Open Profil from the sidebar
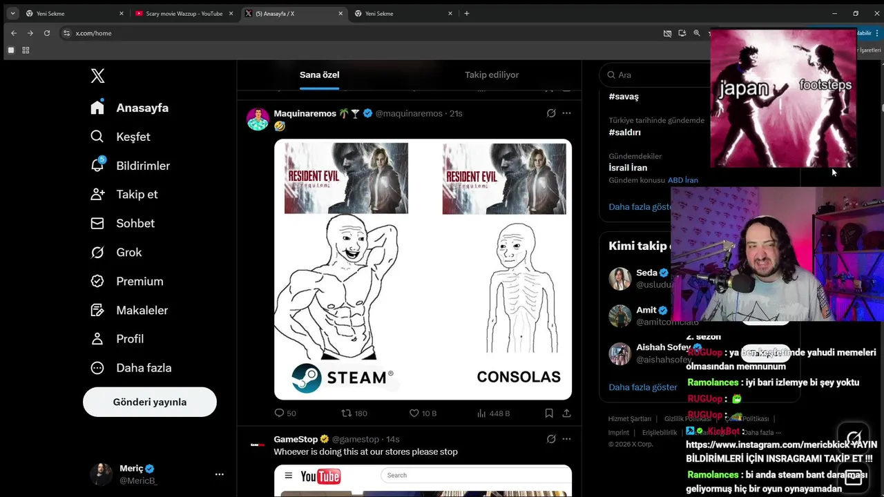This screenshot has width=884, height=497. tap(117, 339)
